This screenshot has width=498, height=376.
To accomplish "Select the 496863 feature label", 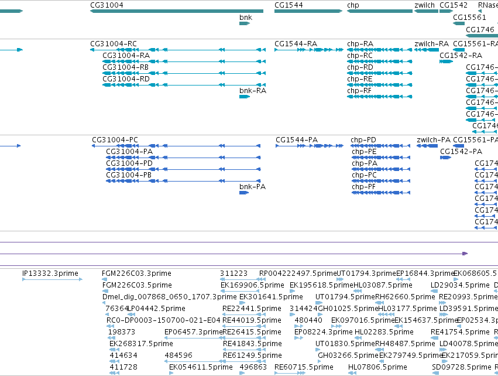I will (x=253, y=367).
